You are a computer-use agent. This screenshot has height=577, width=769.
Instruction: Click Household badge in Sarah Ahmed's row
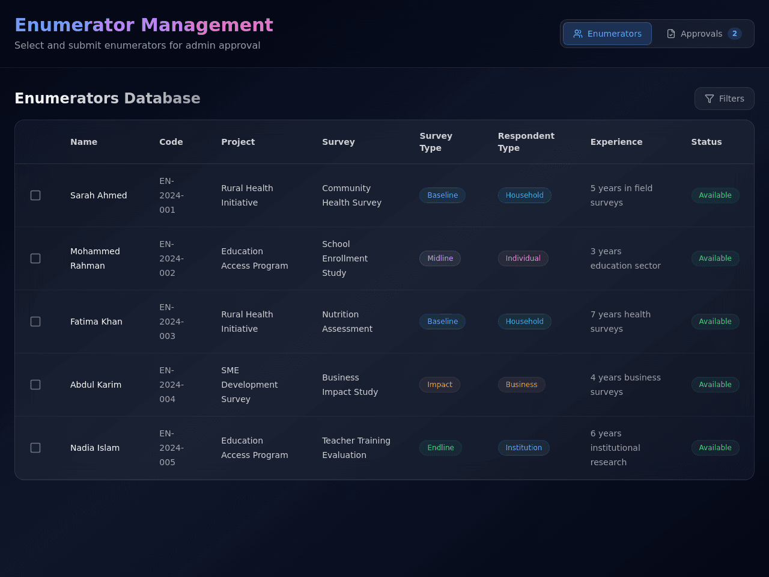click(524, 195)
